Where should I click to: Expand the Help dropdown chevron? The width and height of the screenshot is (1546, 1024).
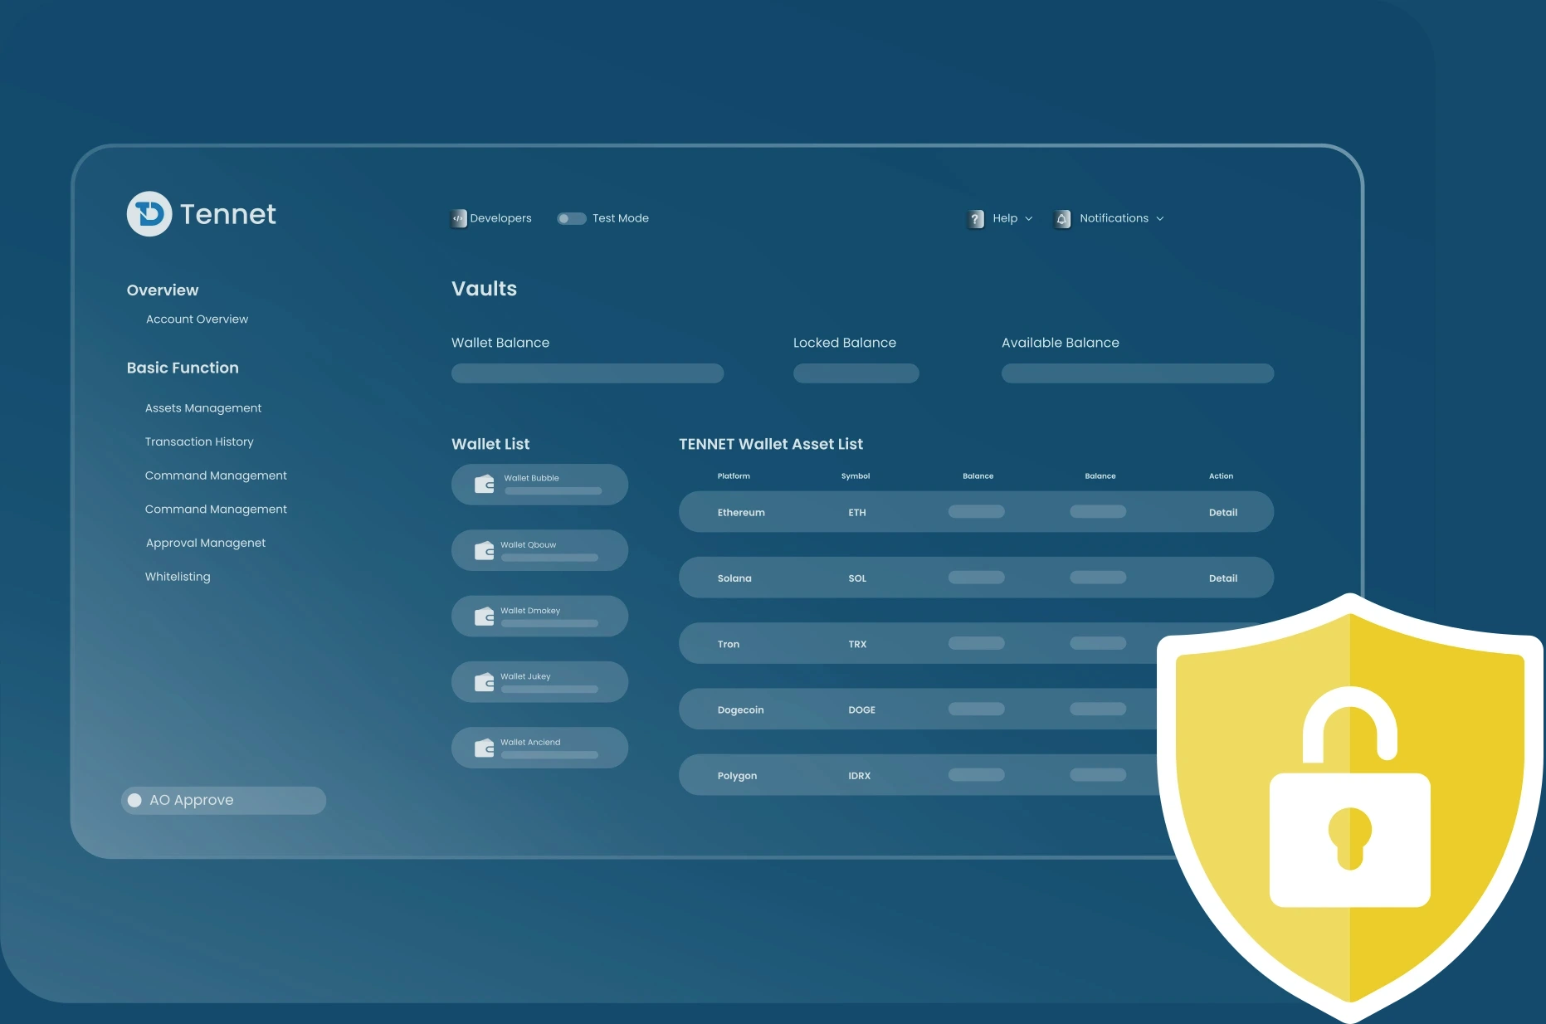[x=1029, y=218]
